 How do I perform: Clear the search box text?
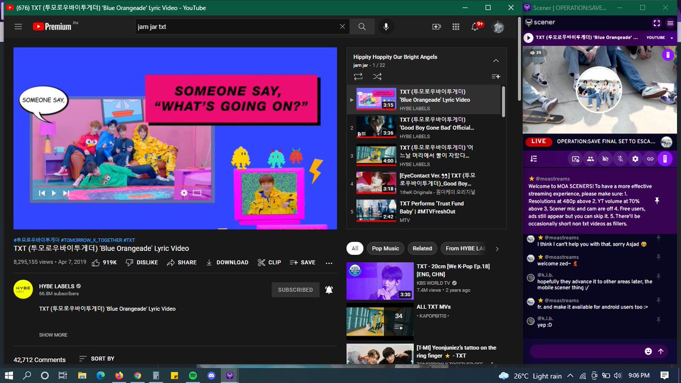click(x=342, y=27)
